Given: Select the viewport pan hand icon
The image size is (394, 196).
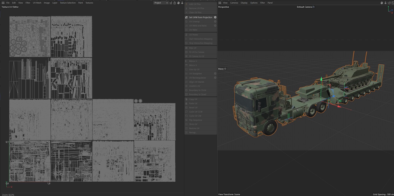Looking at the screenshot, I should tap(382, 3).
